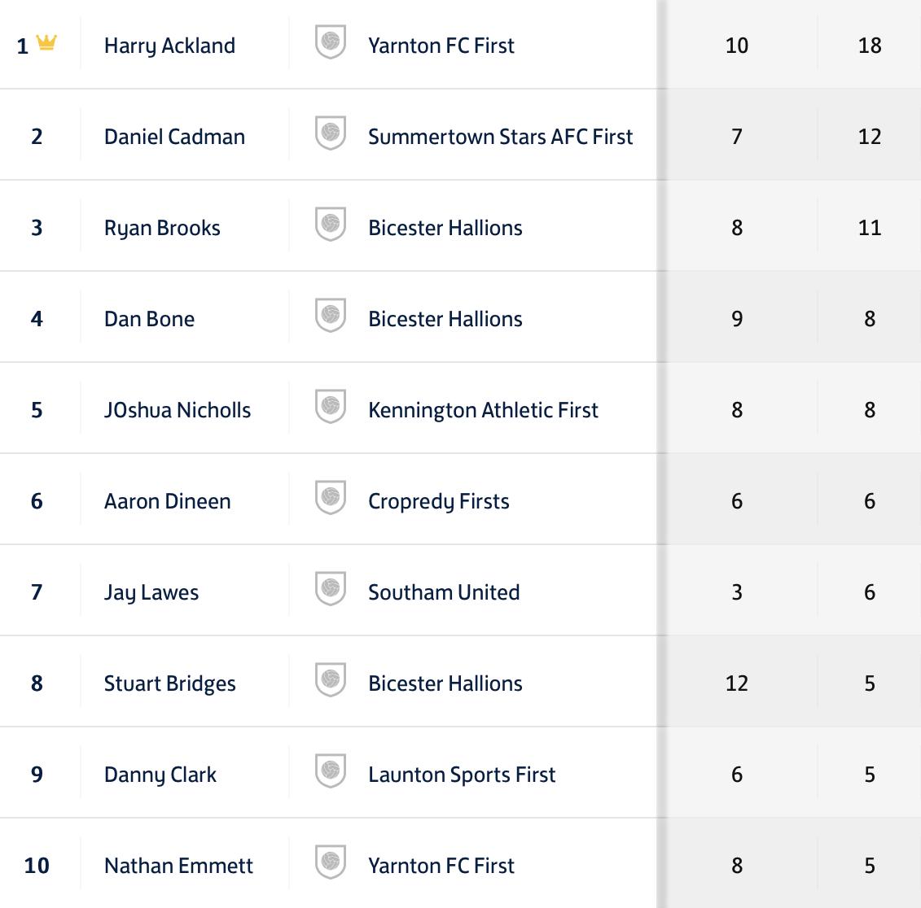Click the gold crown icon beside rank 1

click(46, 42)
